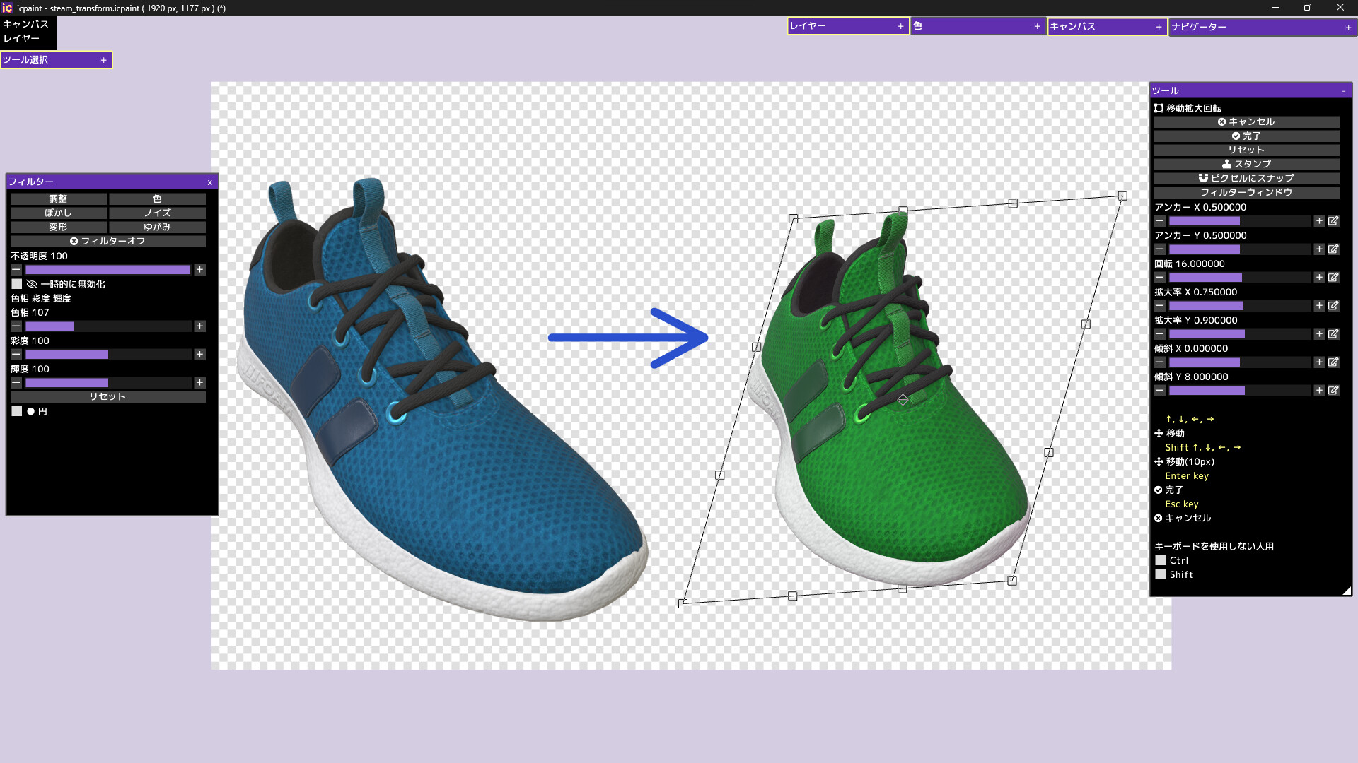Click edit icon beside Rotation value
The image size is (1358, 763).
click(1333, 278)
